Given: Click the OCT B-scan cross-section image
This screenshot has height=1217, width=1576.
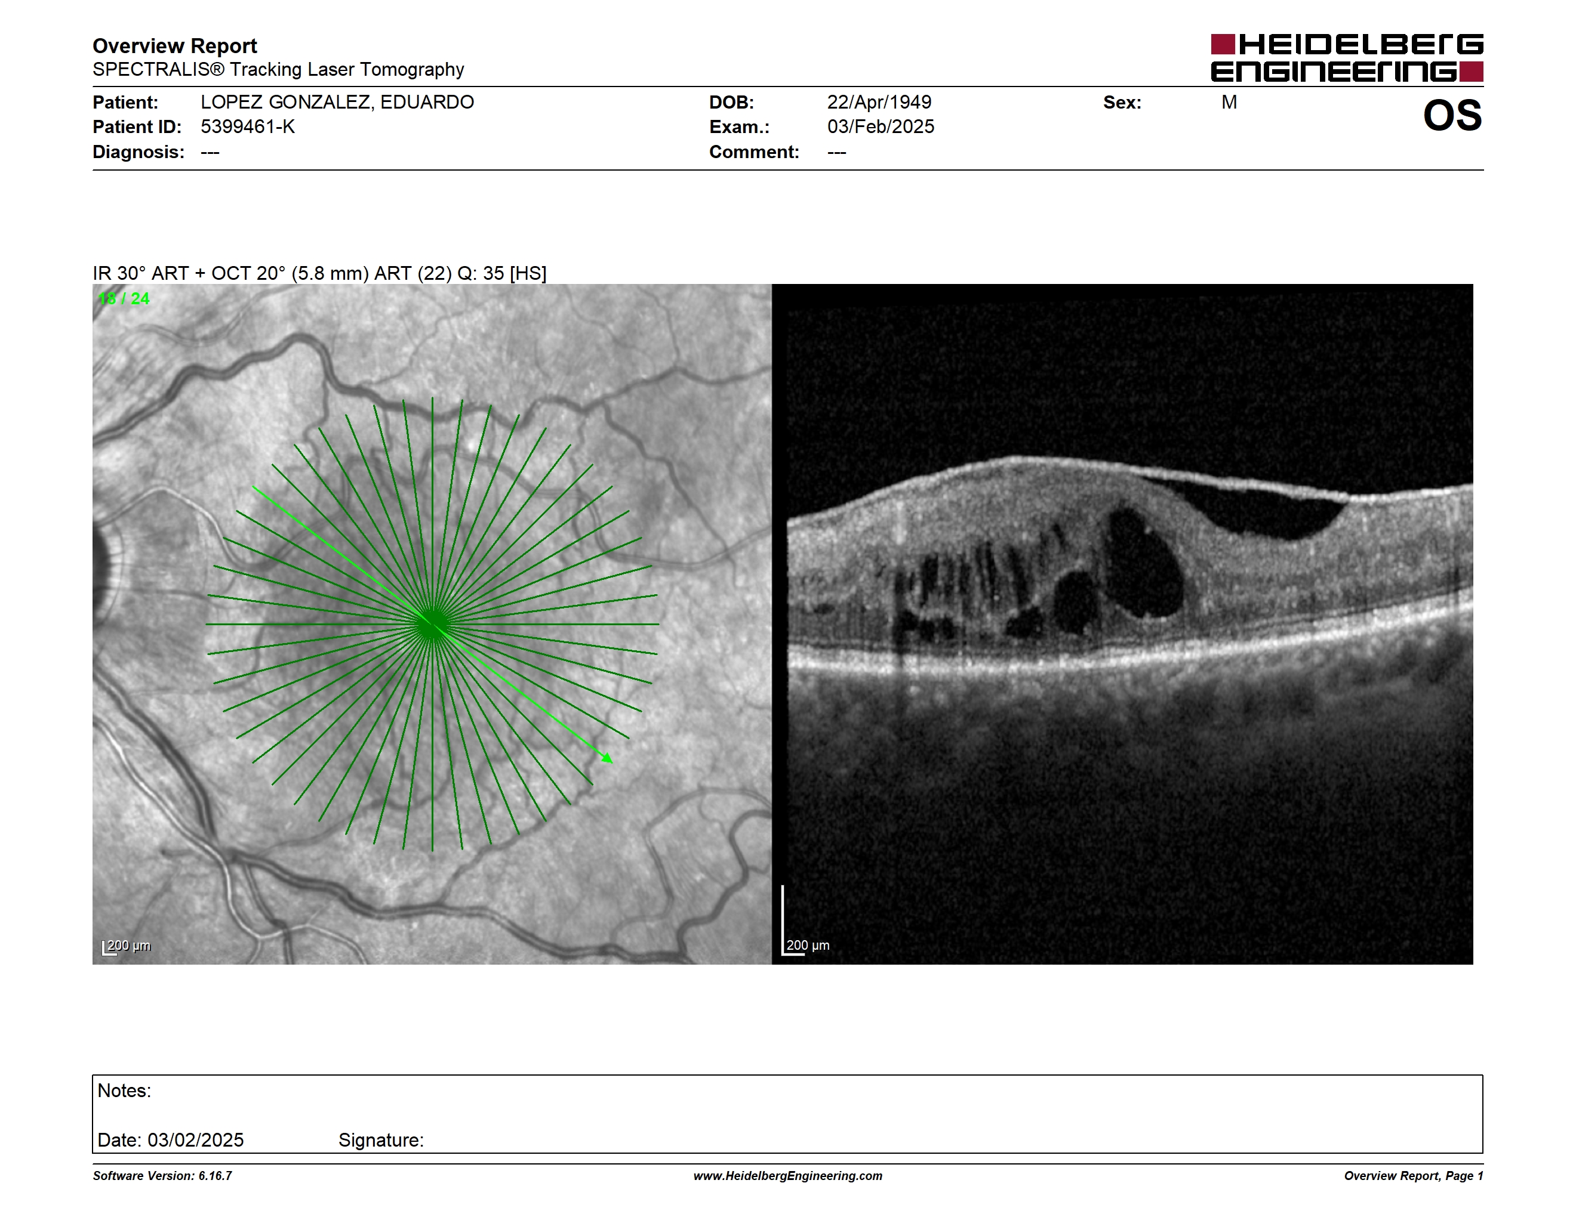Looking at the screenshot, I should click(x=1123, y=623).
